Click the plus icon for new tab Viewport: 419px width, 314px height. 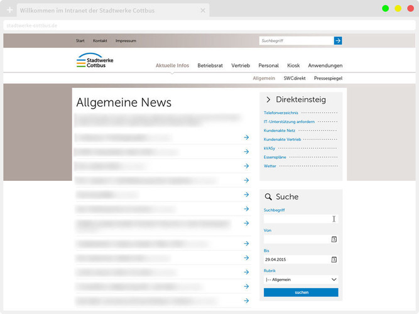9,11
